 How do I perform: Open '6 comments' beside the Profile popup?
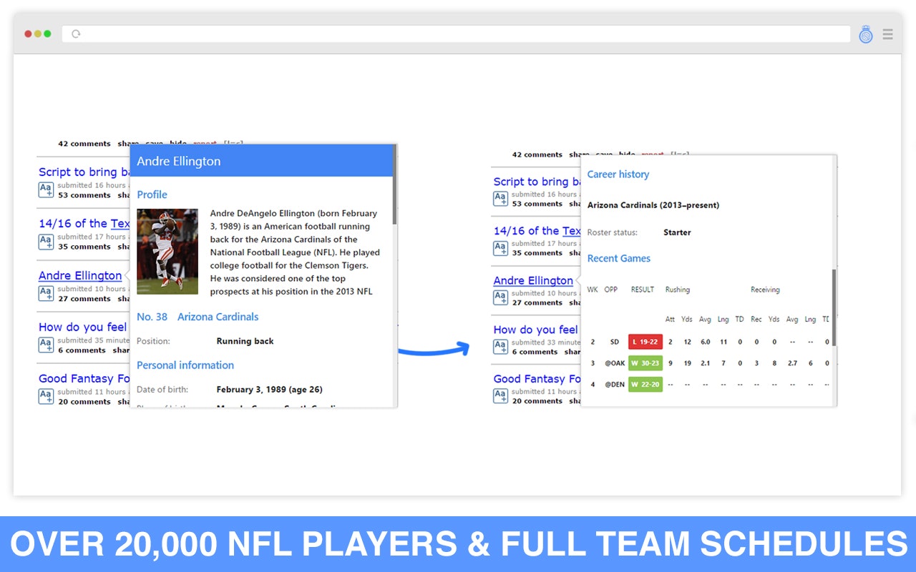tap(82, 350)
